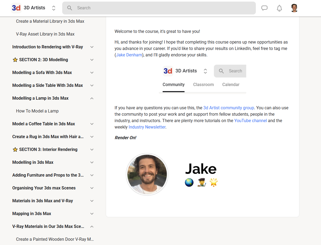Click the star icon beside SECTION 3

point(15,150)
